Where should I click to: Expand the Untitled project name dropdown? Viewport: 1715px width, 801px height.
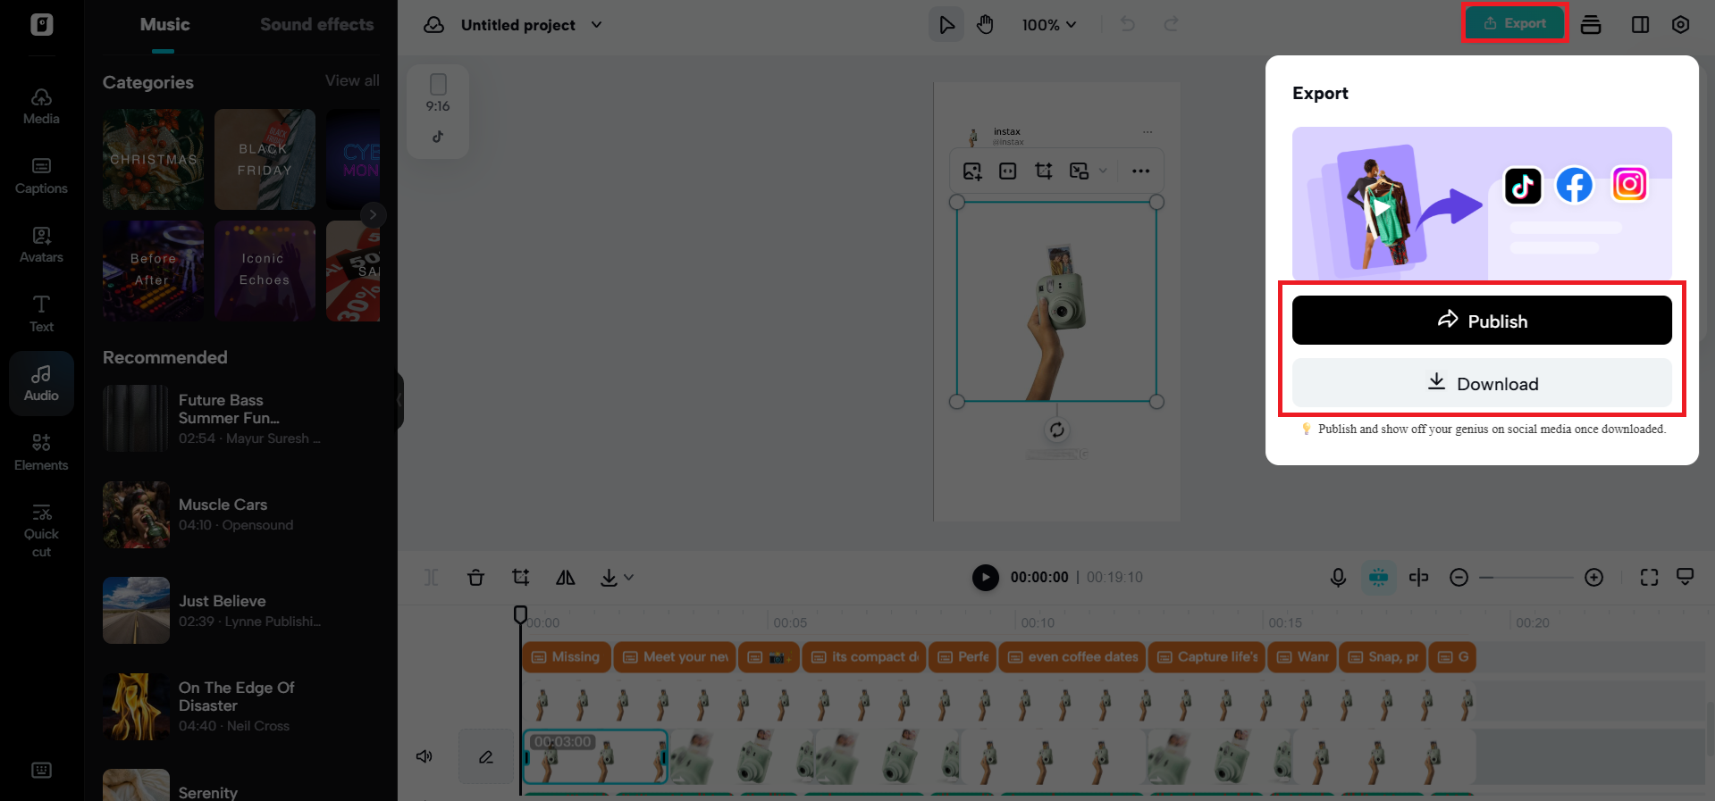pyautogui.click(x=596, y=25)
